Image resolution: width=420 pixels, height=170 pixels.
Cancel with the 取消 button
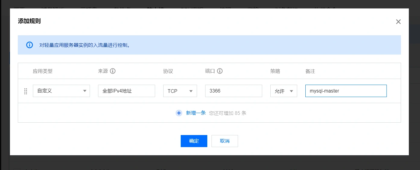(225, 141)
